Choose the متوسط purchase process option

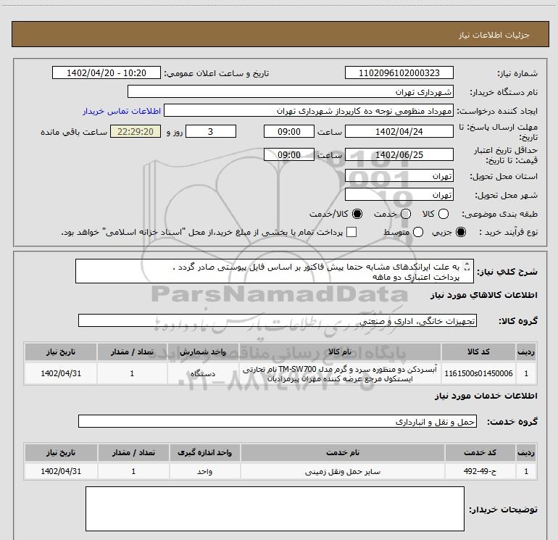418,232
